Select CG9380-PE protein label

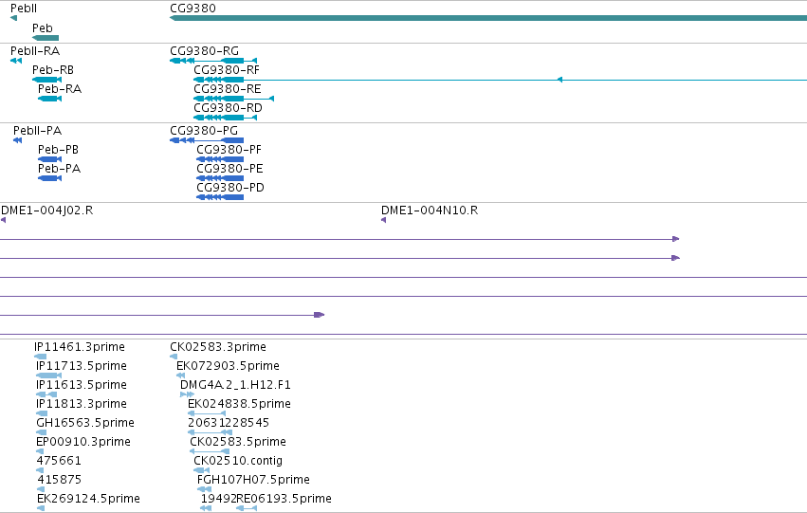click(x=230, y=169)
